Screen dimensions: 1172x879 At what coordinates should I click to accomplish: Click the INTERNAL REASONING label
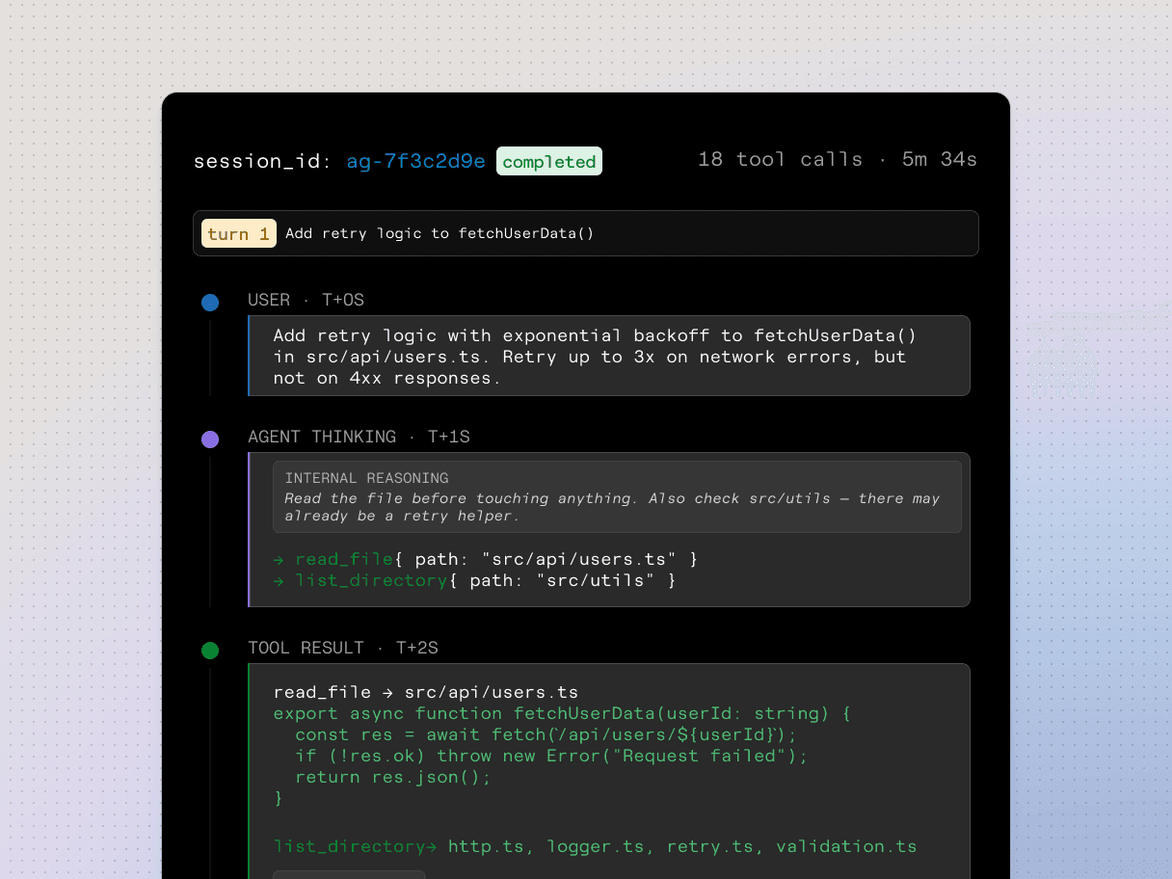click(367, 478)
